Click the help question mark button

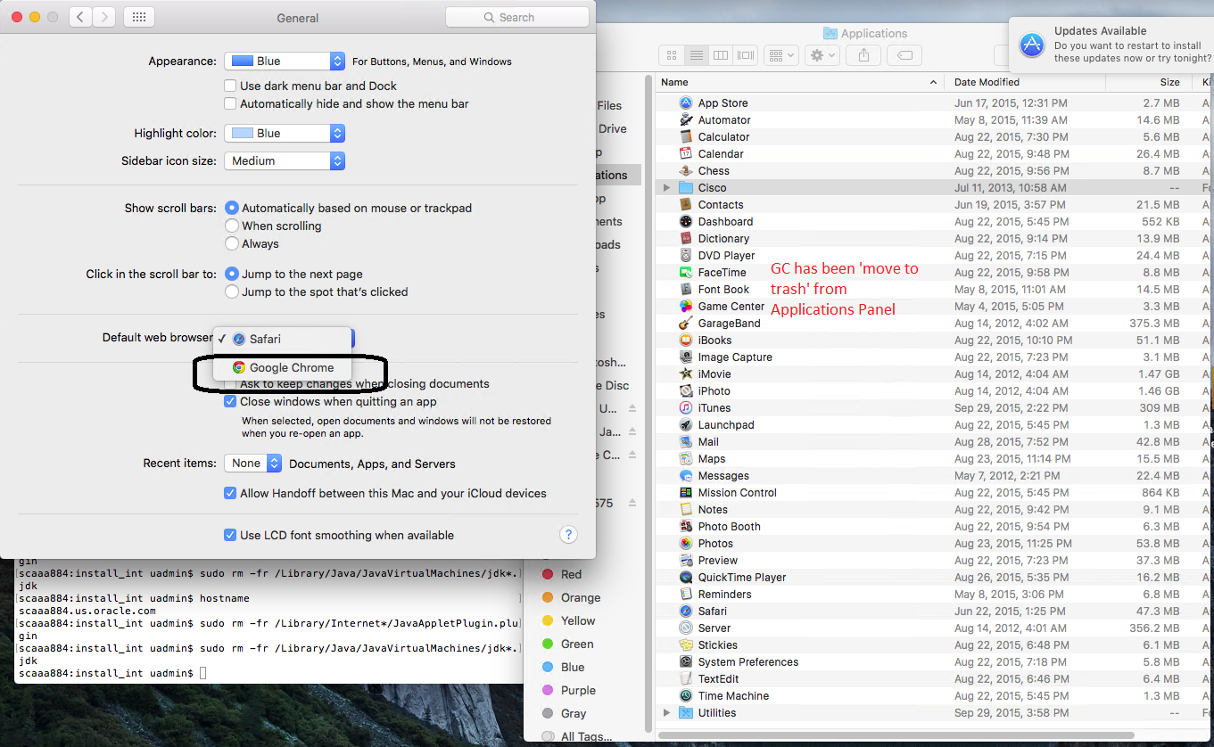(568, 535)
